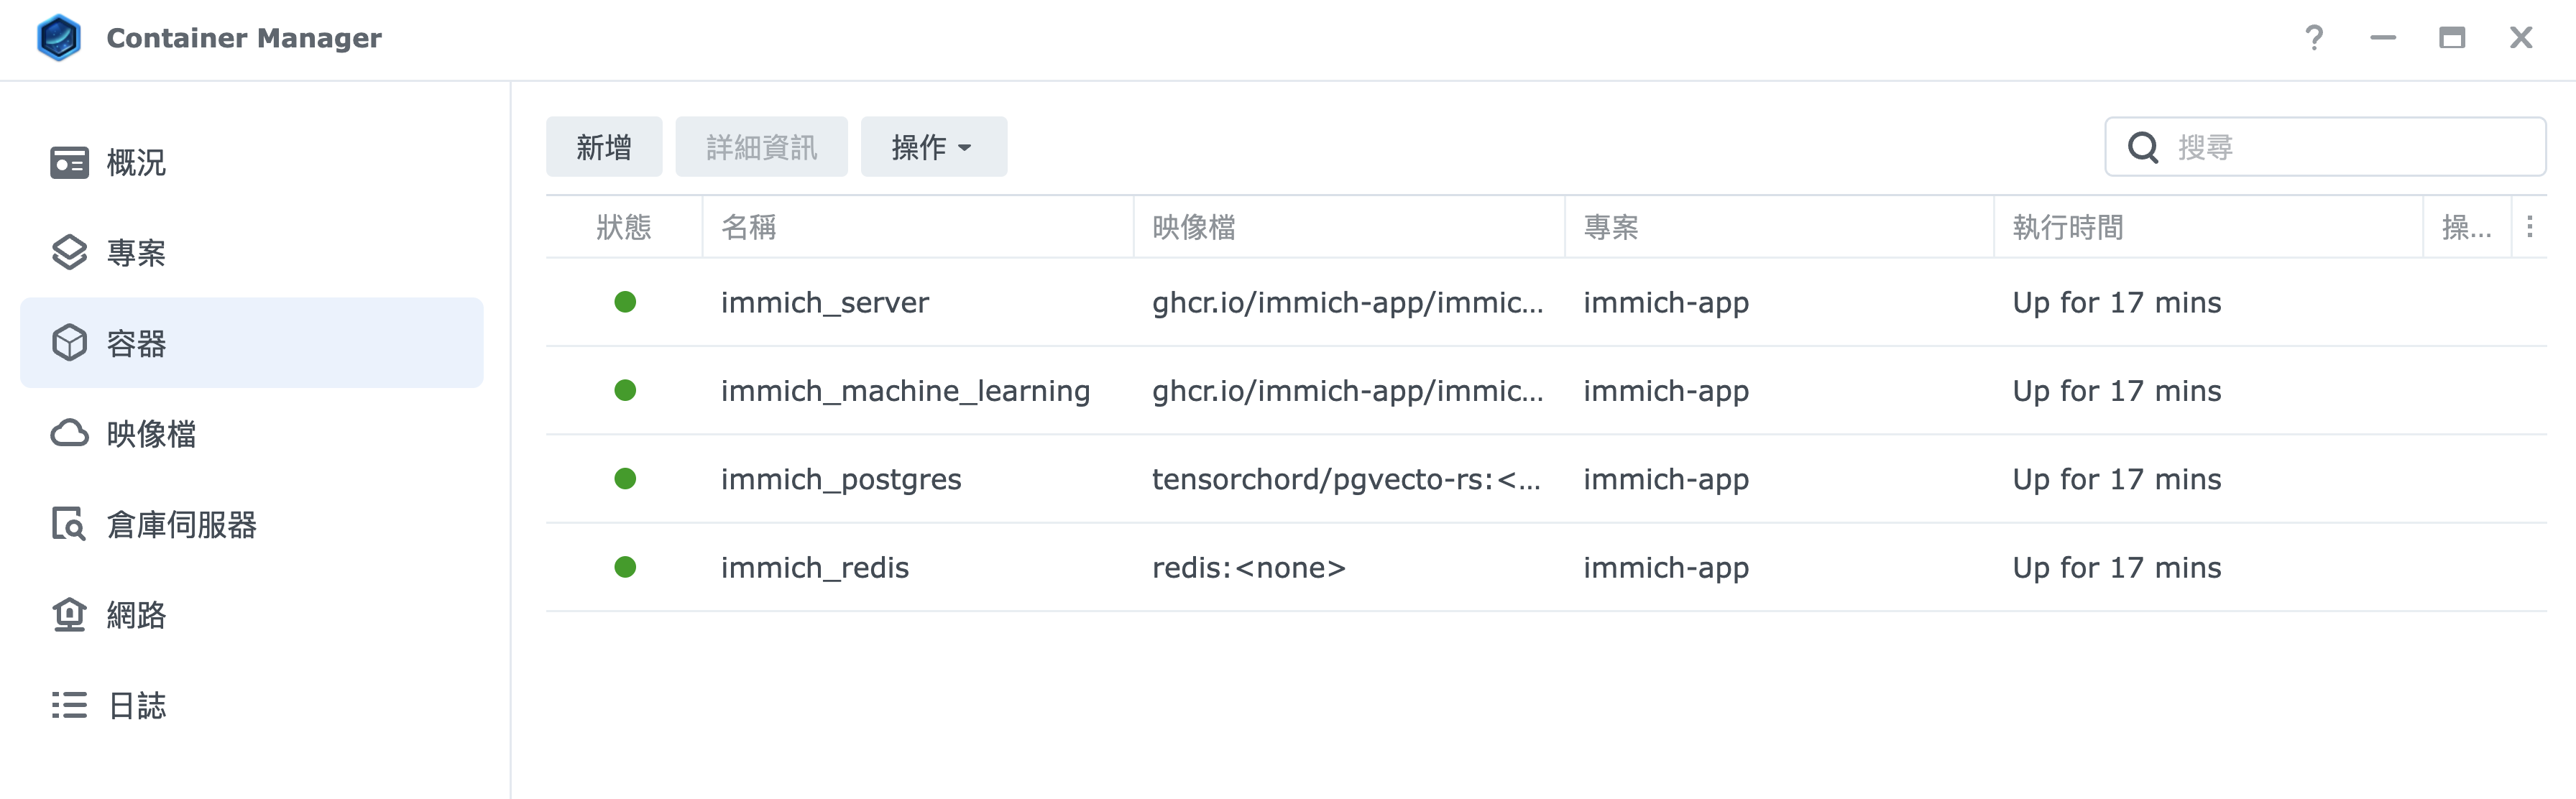The width and height of the screenshot is (2576, 799).
Task: Open the 網路 network icon
Action: pos(69,614)
